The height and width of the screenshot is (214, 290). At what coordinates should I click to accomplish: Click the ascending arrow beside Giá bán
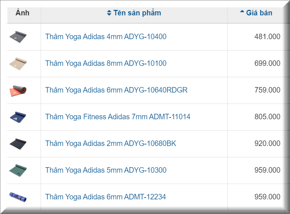coord(242,11)
